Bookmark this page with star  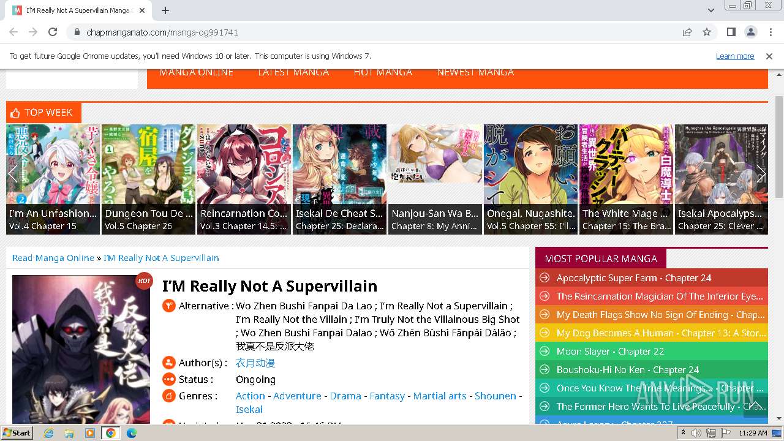coord(707,32)
